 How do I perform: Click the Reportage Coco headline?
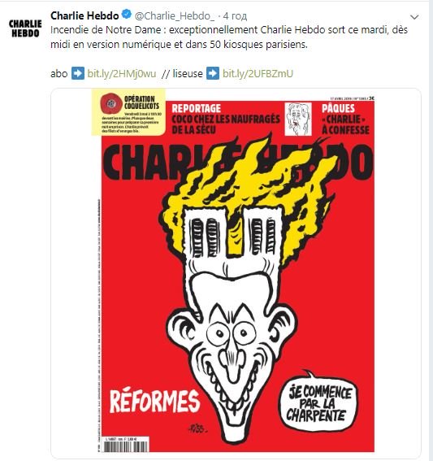pos(226,119)
